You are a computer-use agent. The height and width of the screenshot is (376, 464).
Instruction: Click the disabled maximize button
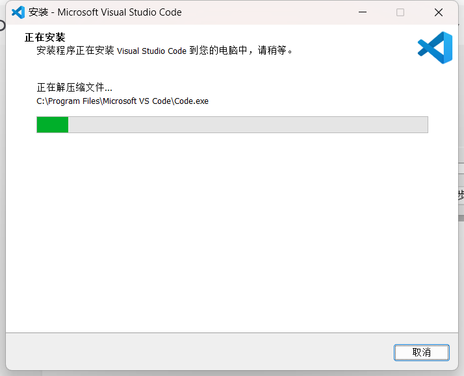click(x=400, y=12)
